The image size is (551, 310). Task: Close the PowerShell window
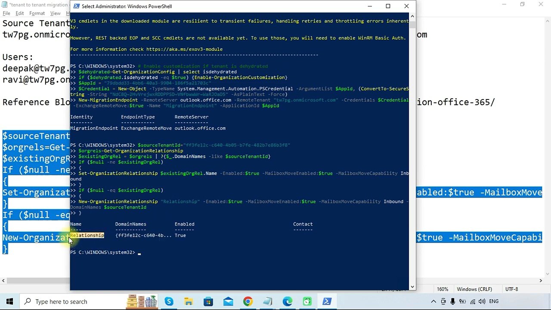coord(406,6)
